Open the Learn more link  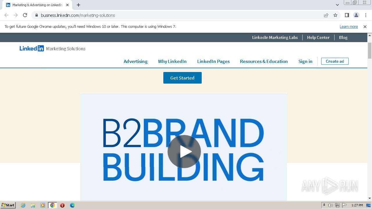click(x=349, y=26)
